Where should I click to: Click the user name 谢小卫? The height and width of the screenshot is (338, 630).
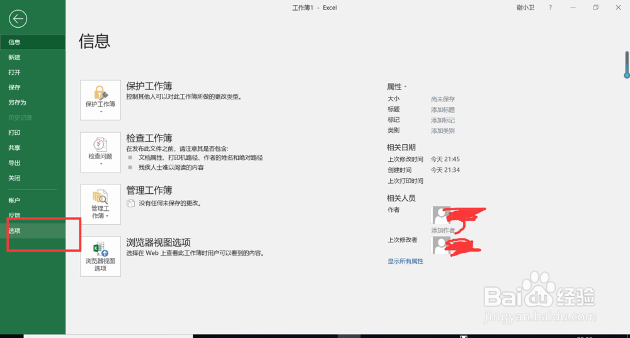(x=525, y=8)
